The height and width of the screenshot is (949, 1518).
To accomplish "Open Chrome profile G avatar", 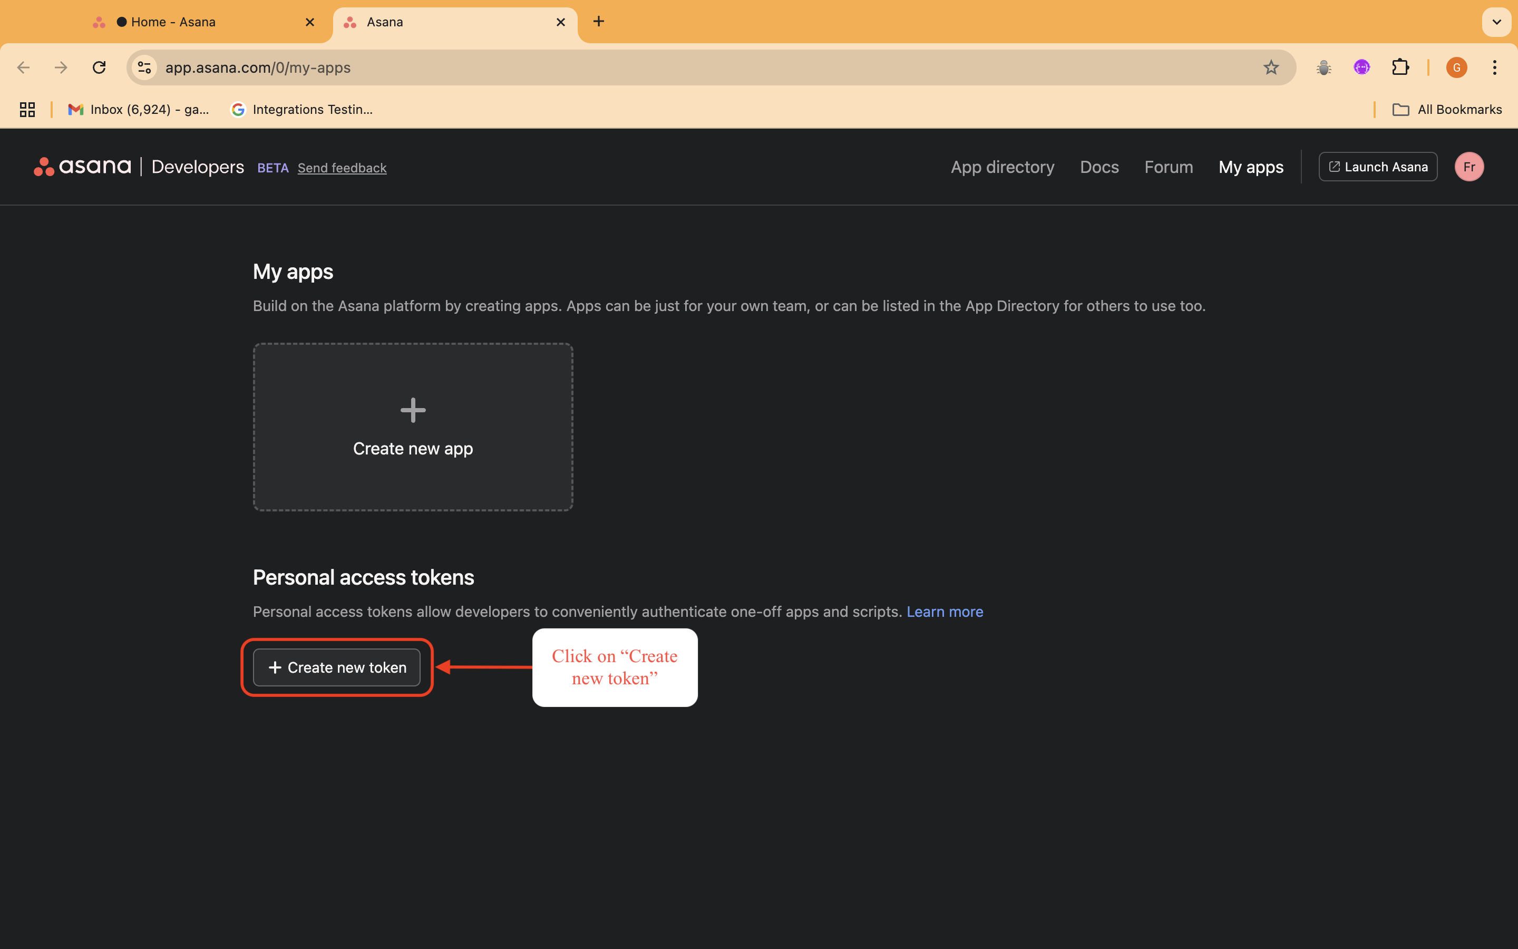I will coord(1456,67).
